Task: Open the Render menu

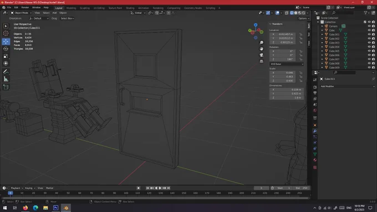Action: coord(25,8)
